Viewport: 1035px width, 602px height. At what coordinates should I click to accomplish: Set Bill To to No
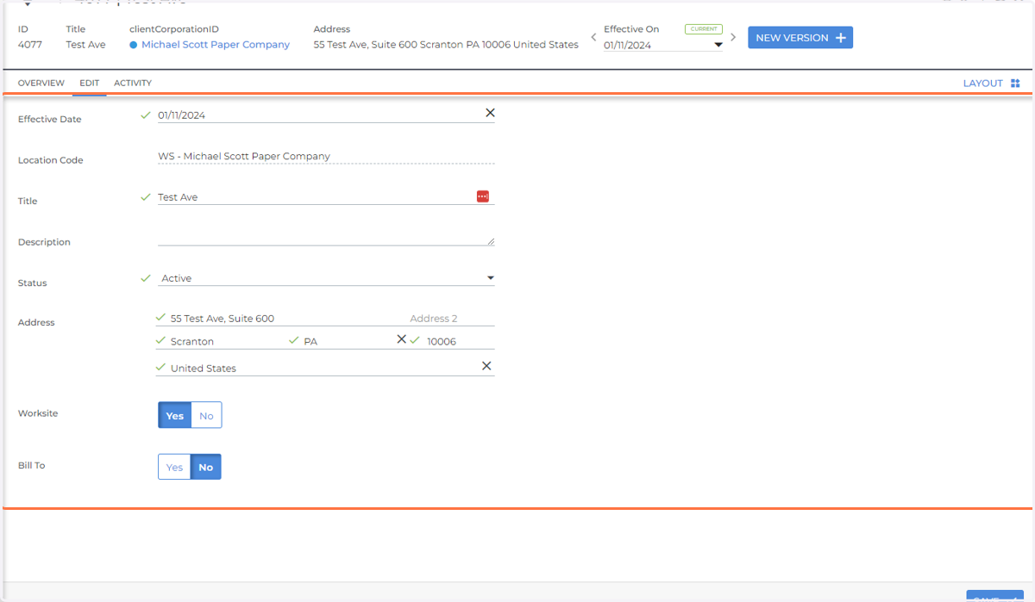pyautogui.click(x=206, y=467)
